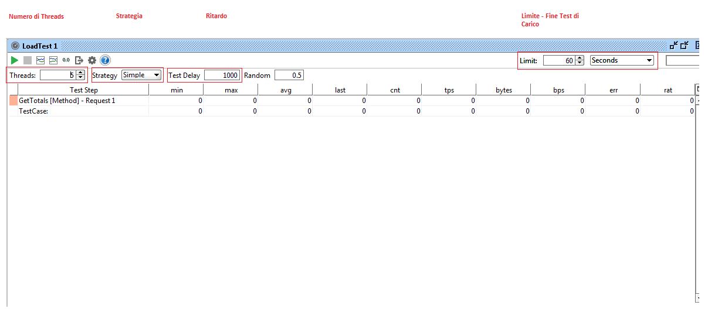Viewport: 708px width, 312px height.
Task: Click the Random value field
Action: (289, 76)
